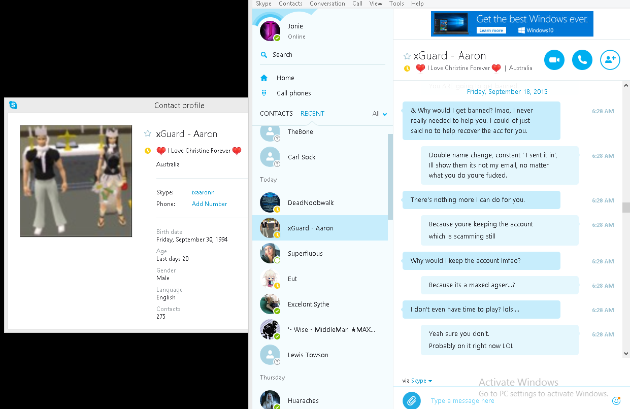Open Huaraches conversation

click(320, 400)
